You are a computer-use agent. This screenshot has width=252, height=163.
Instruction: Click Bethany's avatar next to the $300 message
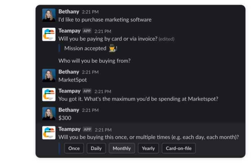click(x=49, y=113)
